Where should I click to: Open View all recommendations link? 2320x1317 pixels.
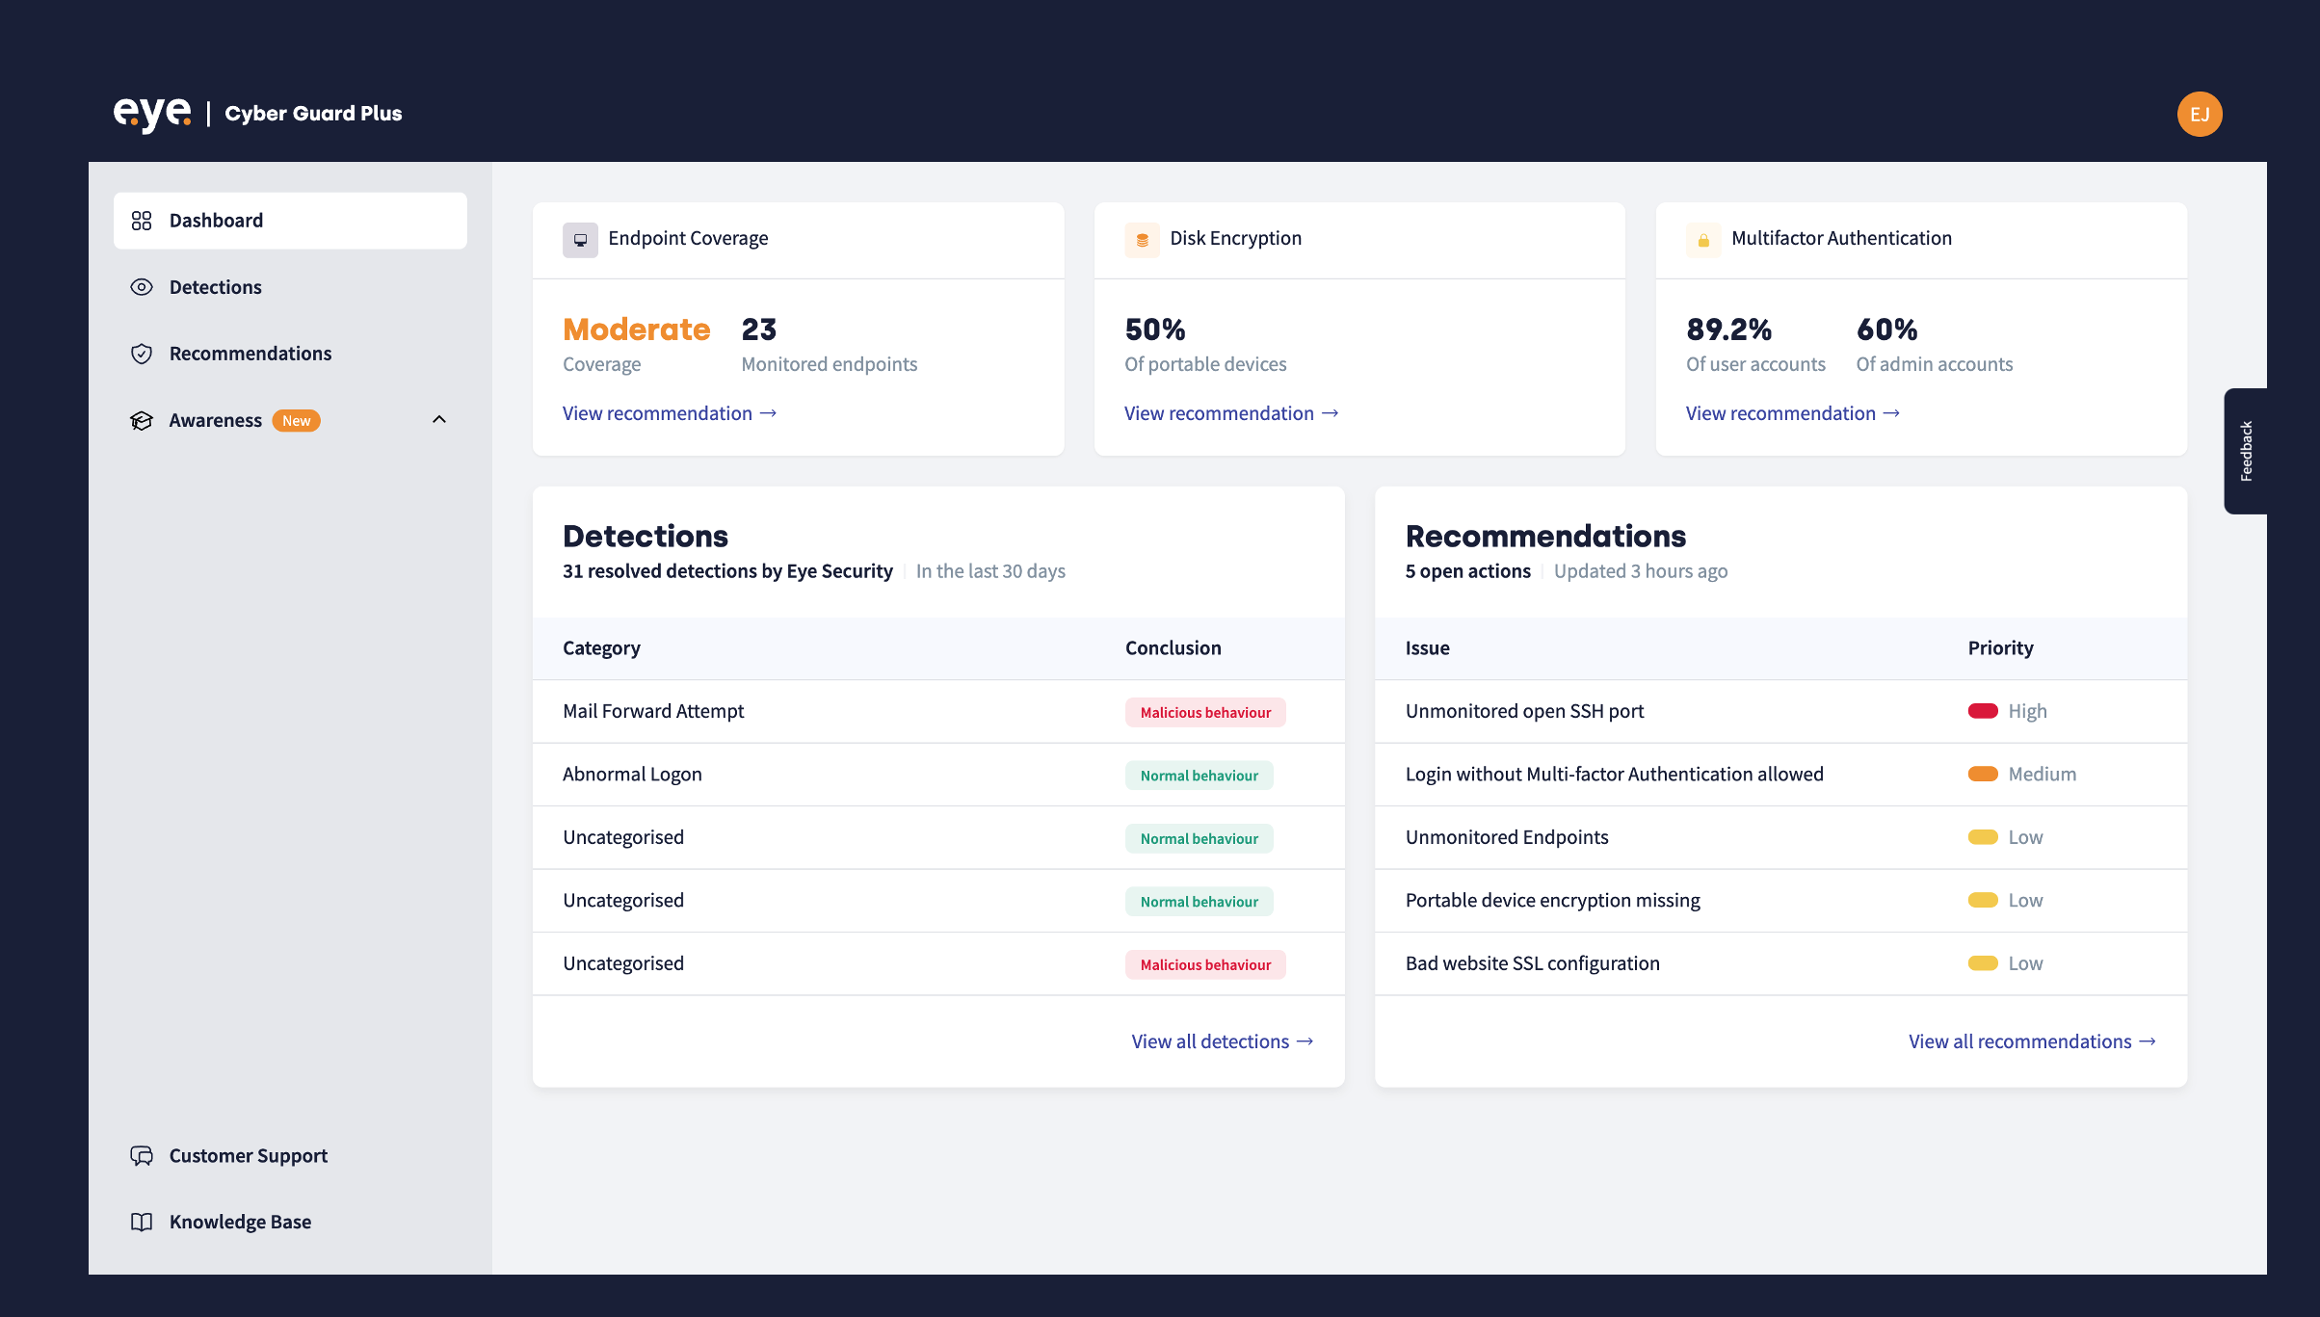point(2031,1041)
